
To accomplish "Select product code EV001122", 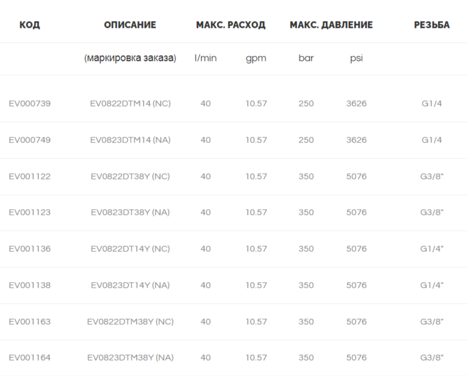I will (x=30, y=177).
